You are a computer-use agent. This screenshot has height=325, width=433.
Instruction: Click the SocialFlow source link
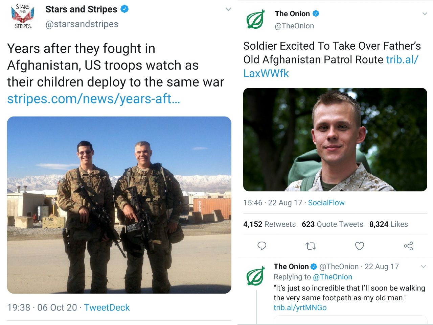[x=326, y=203]
